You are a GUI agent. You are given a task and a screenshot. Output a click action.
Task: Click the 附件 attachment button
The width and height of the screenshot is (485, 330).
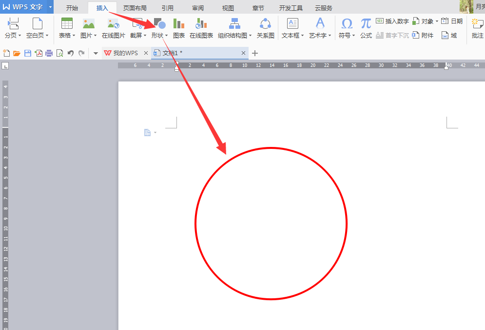pyautogui.click(x=423, y=35)
